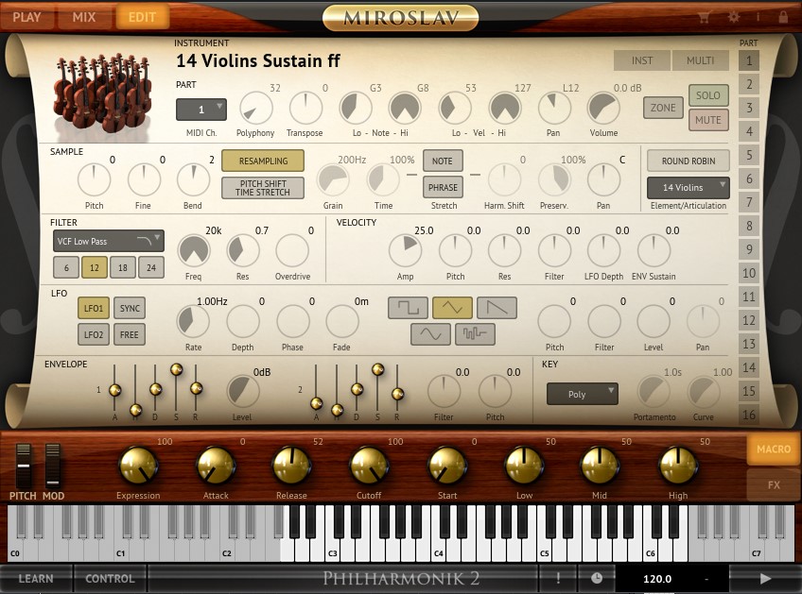Click the filter Res knob
Viewport: 802px width, 594px height.
tap(243, 251)
